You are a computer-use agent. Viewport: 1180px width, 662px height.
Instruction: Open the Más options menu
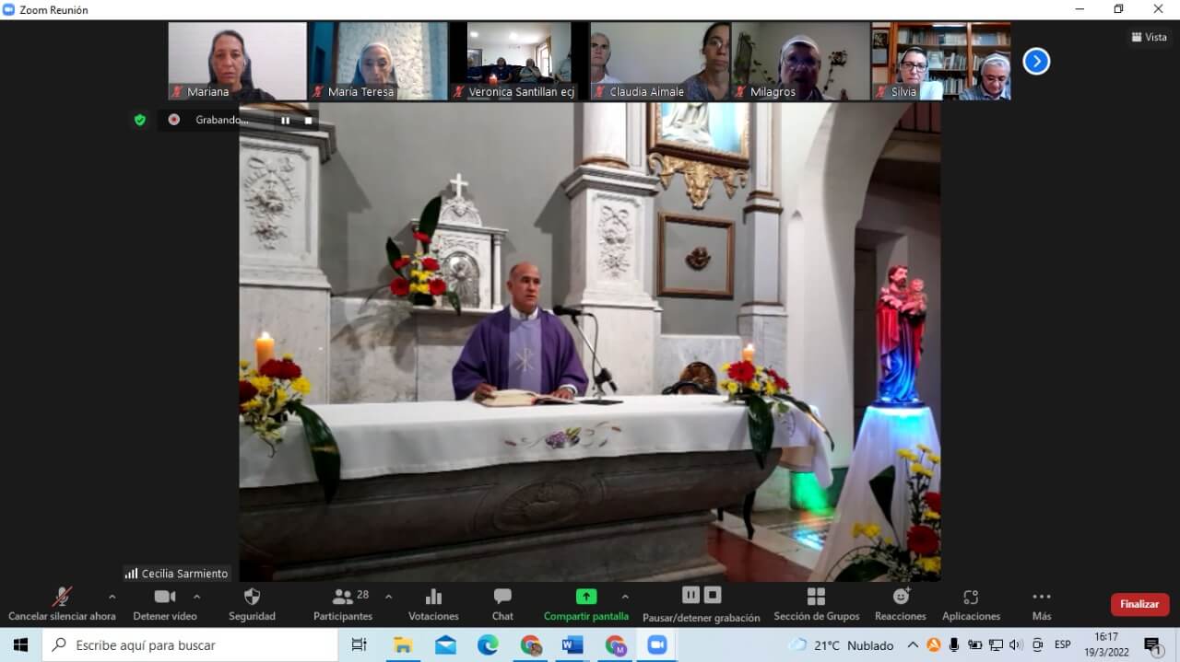point(1042,604)
